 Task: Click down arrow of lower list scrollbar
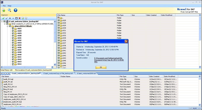[x=200, y=105]
